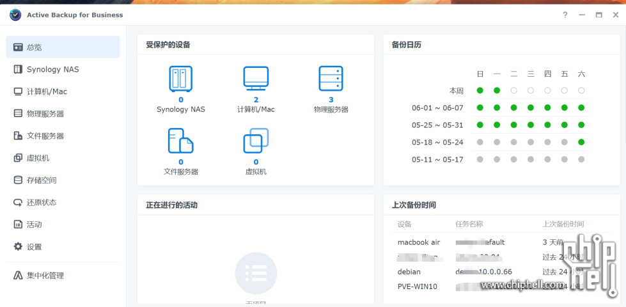Open help with the question mark icon
Screen dimensions: 626x307
coord(565,15)
